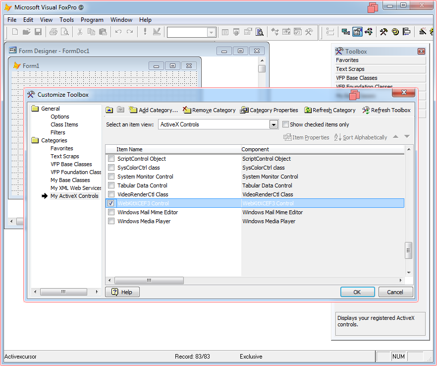
Task: Expand VFP Base Classes in Toolbox panel
Action: (381, 78)
